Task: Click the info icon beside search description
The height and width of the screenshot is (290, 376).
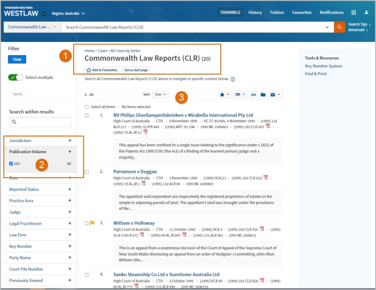Action: pyautogui.click(x=232, y=79)
